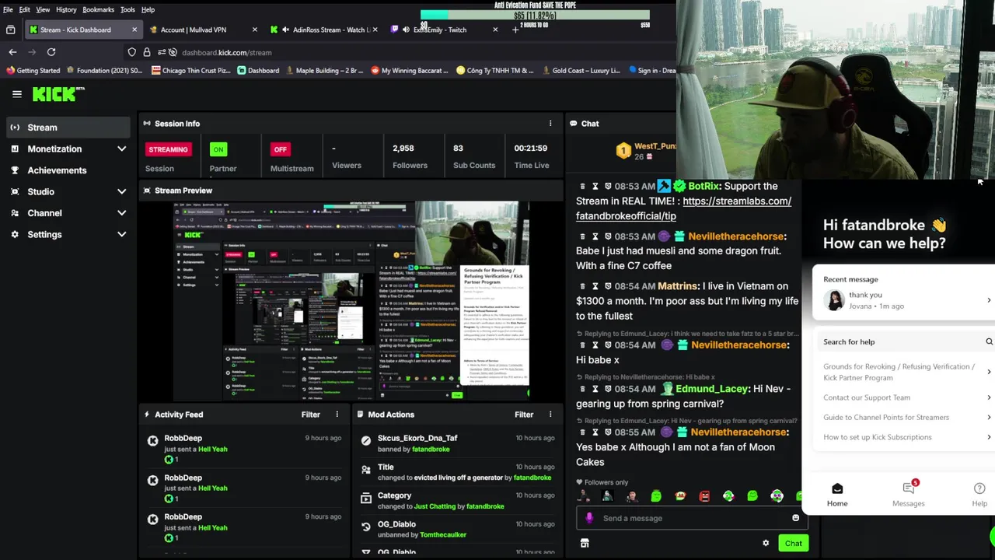Screen dimensions: 995x560
Task: Open Activity Feed three-dot options
Action: click(337, 415)
